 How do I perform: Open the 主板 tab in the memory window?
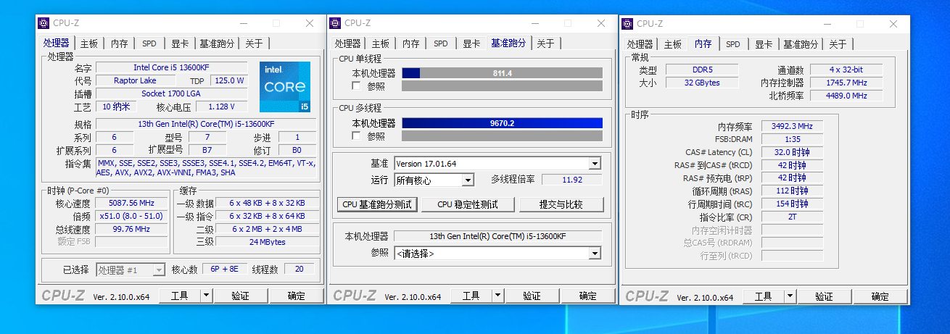673,45
